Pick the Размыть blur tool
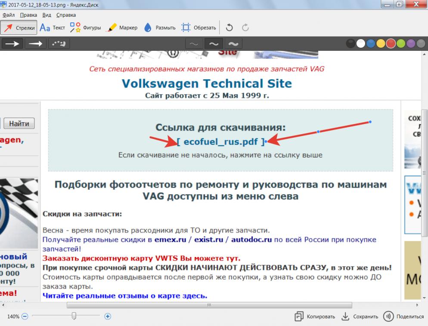The height and width of the screenshot is (326, 428). point(160,28)
